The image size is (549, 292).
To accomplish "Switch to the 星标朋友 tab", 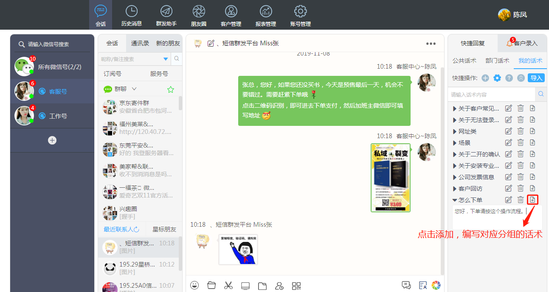I will (x=164, y=229).
